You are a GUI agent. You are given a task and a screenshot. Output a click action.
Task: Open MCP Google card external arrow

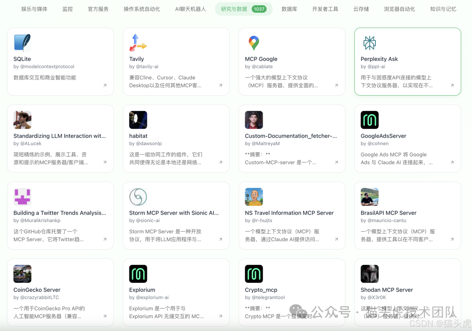(337, 85)
